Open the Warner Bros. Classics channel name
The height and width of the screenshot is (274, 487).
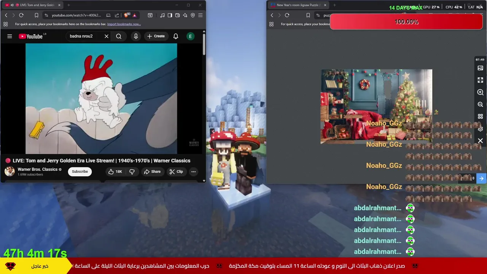click(37, 169)
